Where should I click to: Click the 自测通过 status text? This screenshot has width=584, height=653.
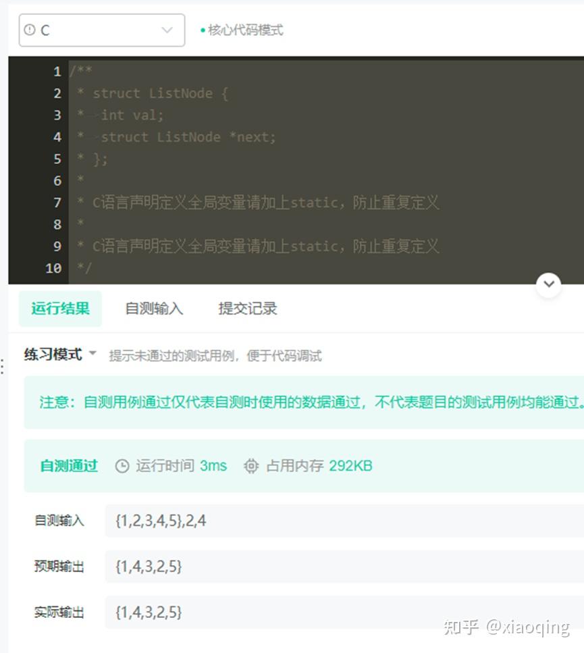[69, 465]
